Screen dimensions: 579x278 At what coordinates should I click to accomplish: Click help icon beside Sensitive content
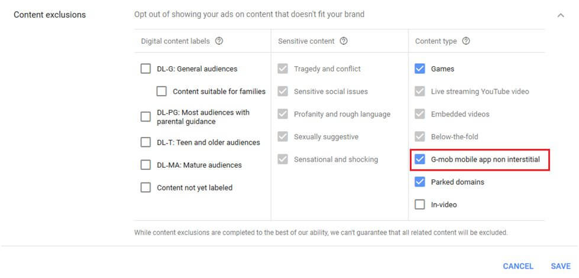(x=344, y=41)
